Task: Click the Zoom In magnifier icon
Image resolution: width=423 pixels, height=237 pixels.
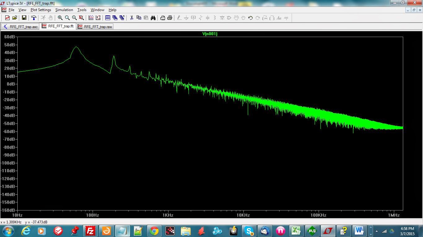Action: pyautogui.click(x=60, y=18)
